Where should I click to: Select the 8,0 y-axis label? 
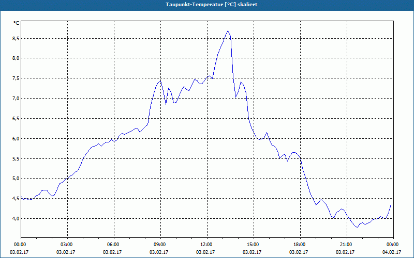point(17,58)
